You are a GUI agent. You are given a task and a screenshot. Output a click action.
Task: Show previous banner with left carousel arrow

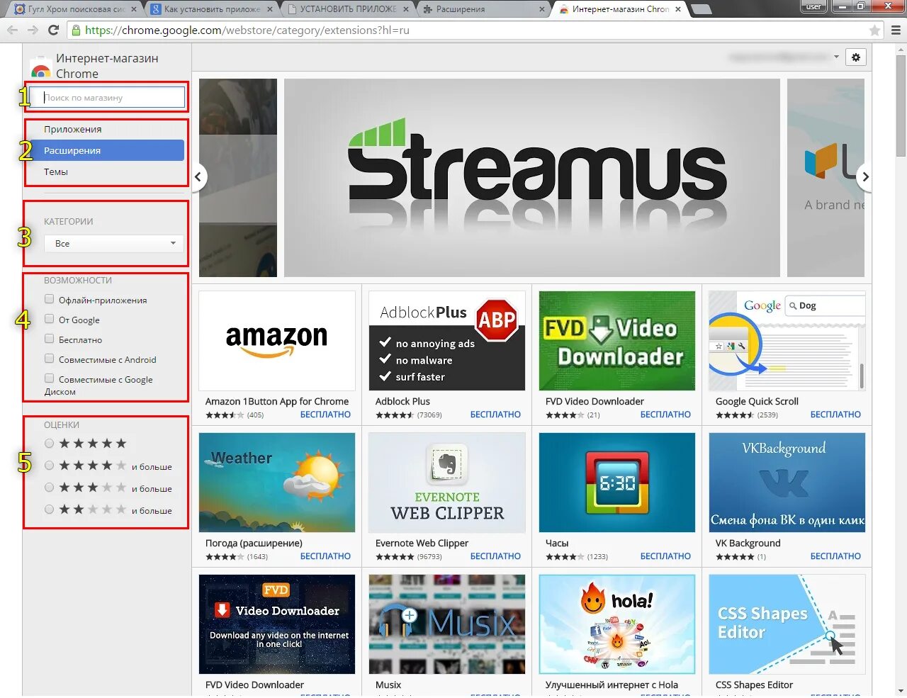tap(198, 177)
